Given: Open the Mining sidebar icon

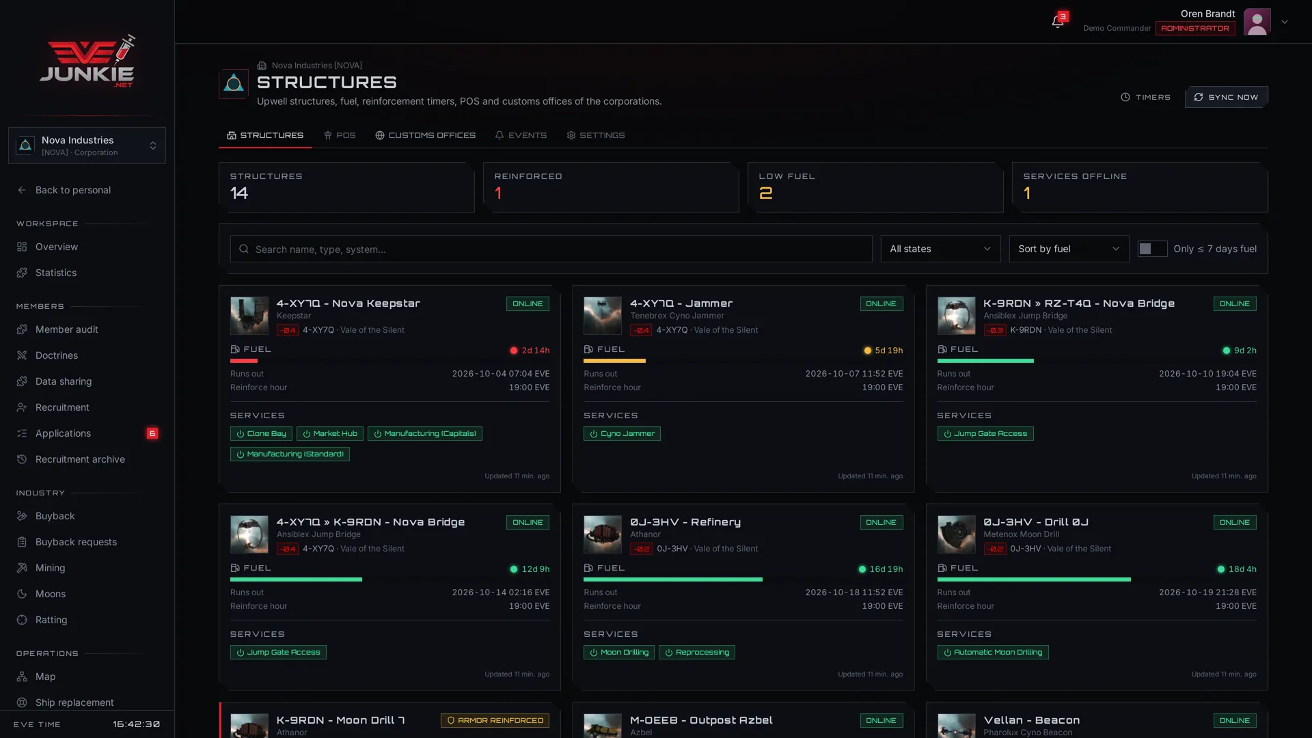Looking at the screenshot, I should click(22, 568).
